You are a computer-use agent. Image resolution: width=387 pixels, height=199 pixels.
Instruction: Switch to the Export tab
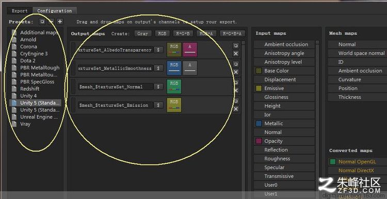[20, 11]
